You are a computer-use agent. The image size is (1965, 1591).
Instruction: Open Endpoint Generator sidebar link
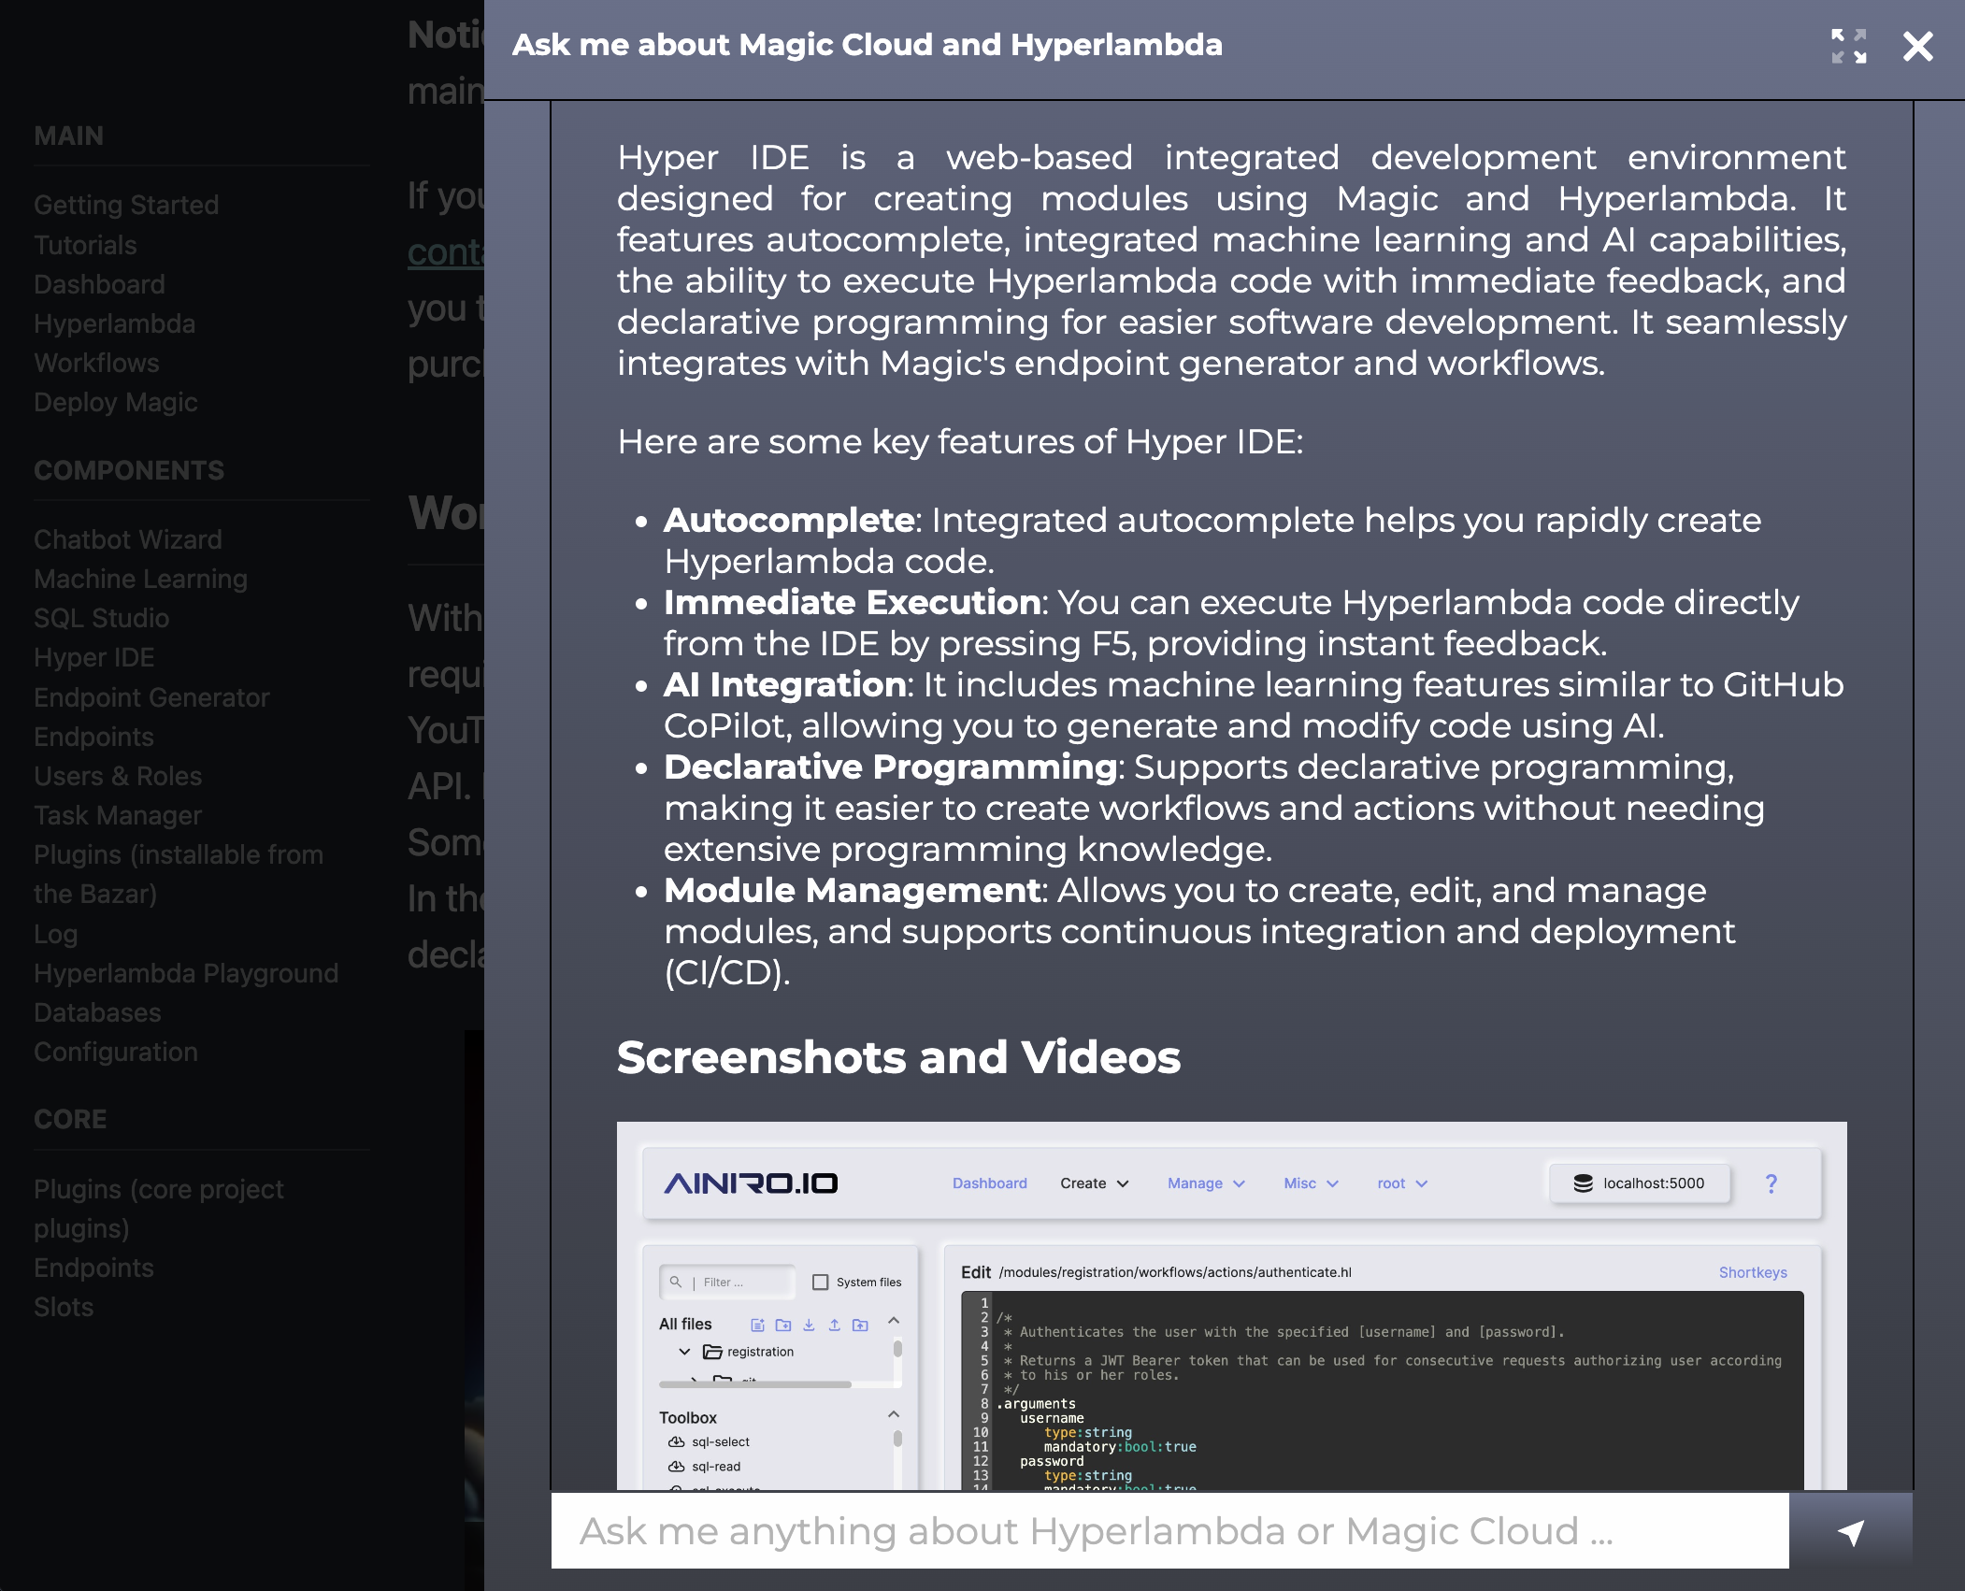[151, 697]
